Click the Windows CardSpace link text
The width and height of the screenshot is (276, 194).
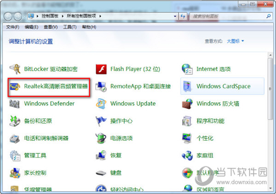[x=224, y=86]
